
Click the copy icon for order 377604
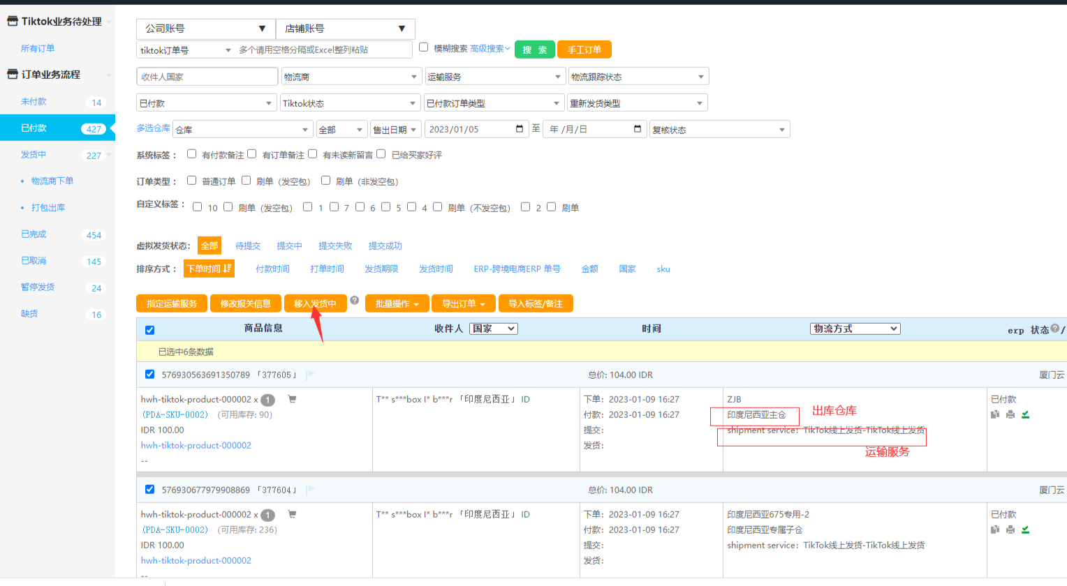995,529
